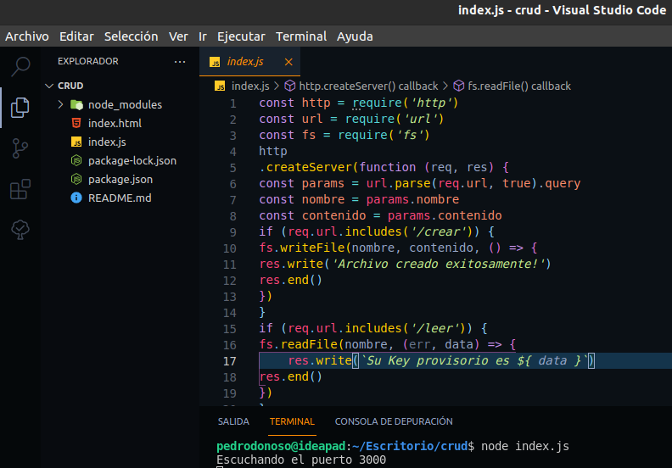Click Node icon beside package-lock.json

coord(76,160)
